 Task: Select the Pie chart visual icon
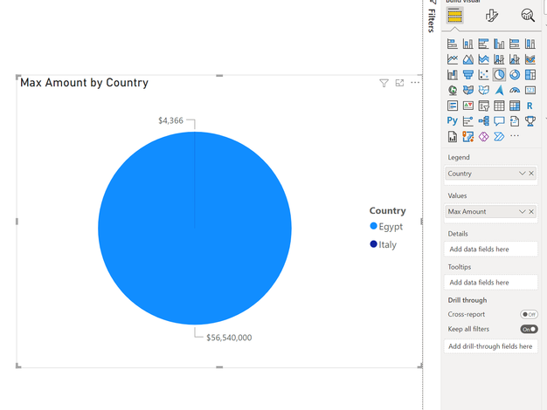coord(499,74)
